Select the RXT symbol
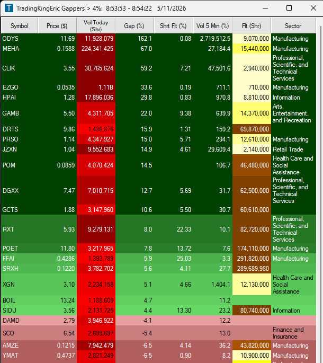The width and height of the screenshot is (323, 363). point(8,229)
